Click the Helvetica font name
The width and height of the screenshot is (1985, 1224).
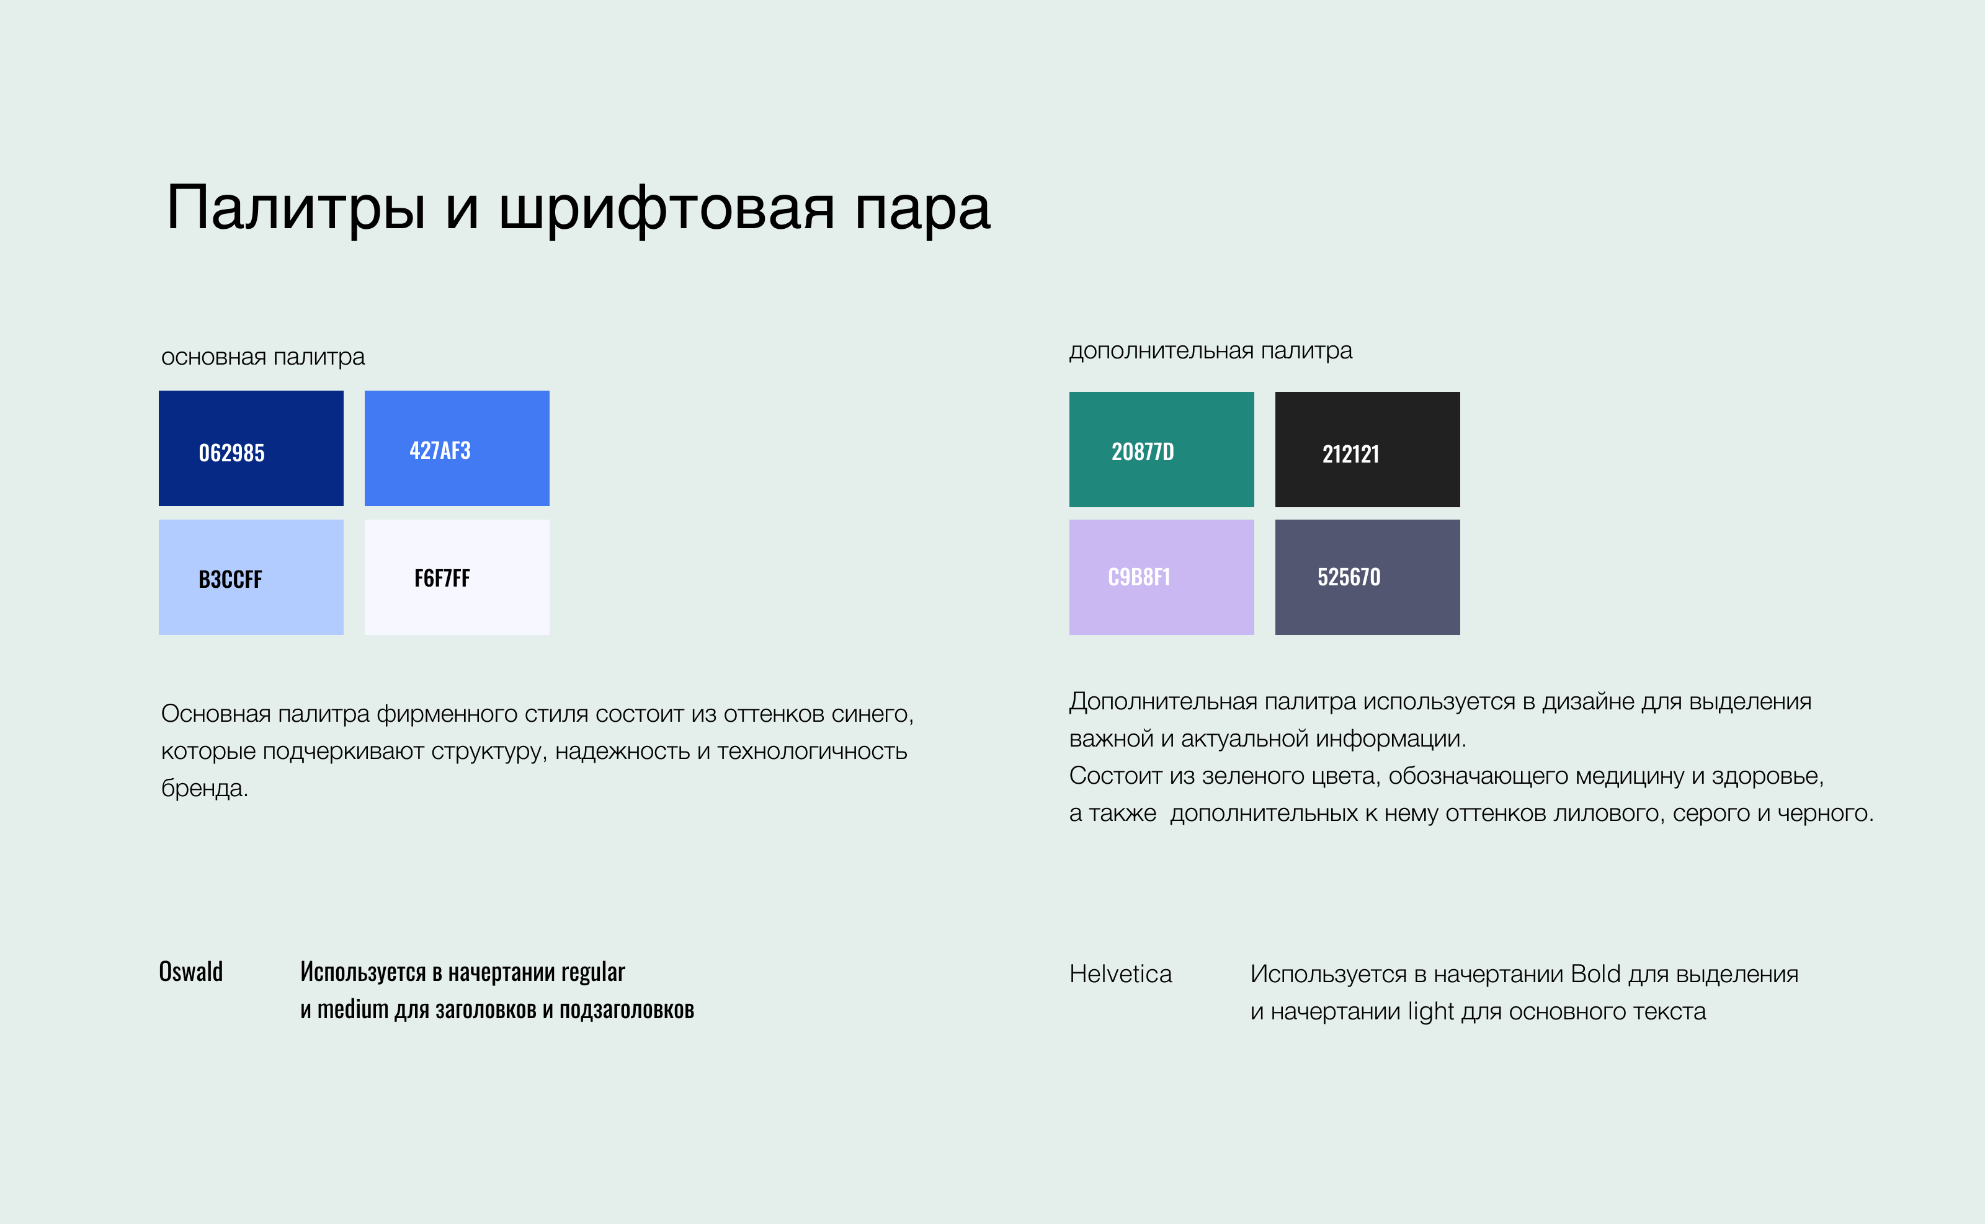(x=1121, y=974)
